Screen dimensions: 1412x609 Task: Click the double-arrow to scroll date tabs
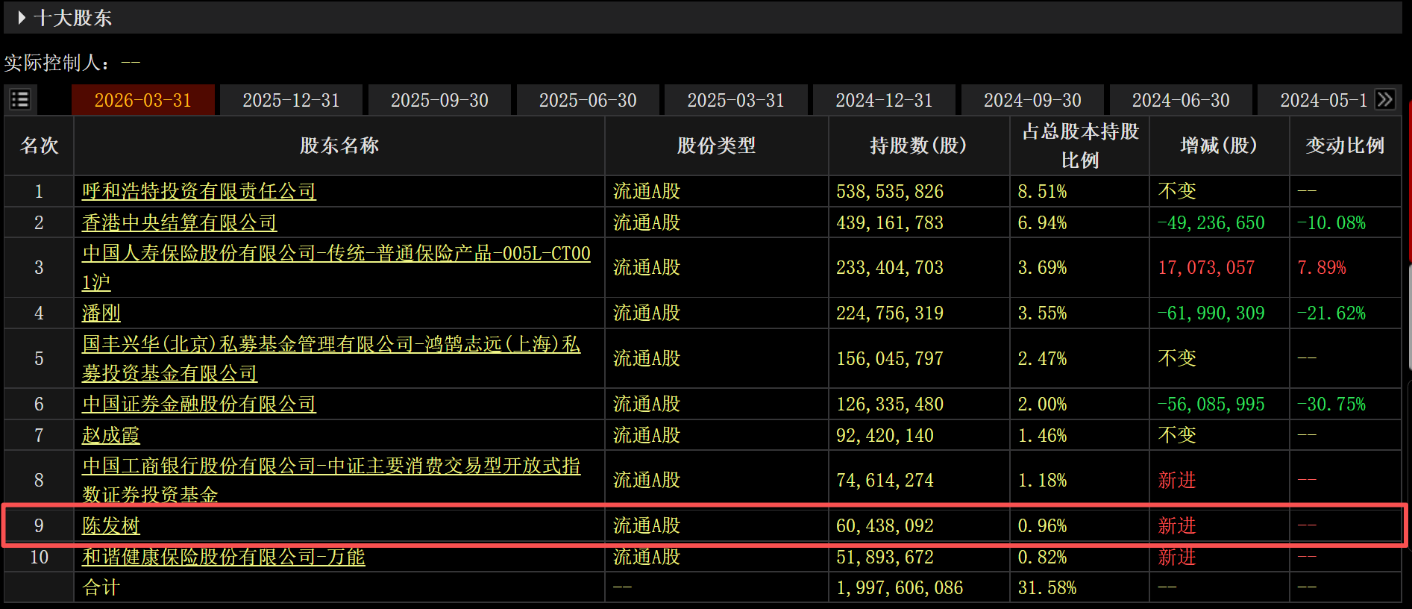pyautogui.click(x=1384, y=99)
